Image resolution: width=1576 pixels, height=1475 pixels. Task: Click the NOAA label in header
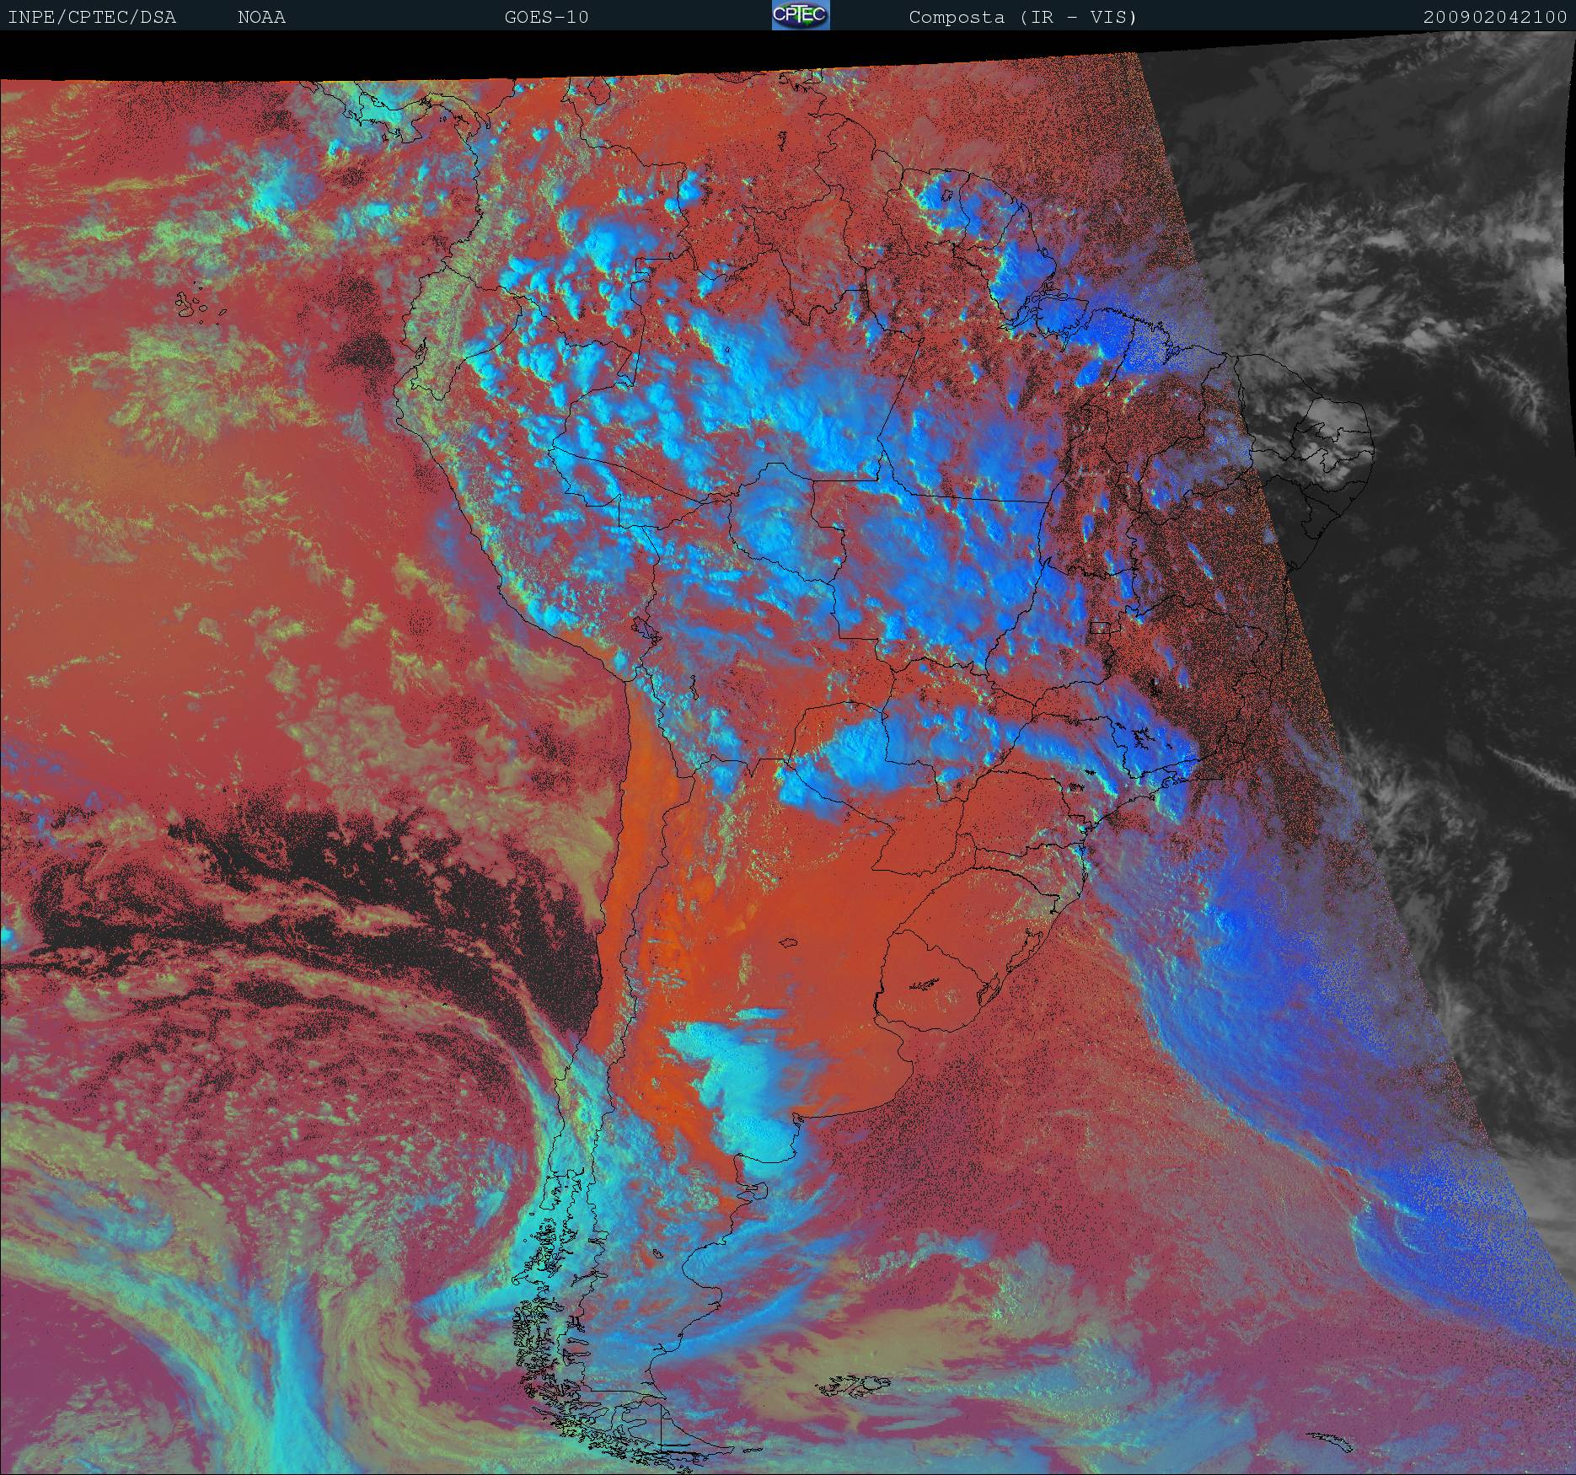(x=261, y=17)
